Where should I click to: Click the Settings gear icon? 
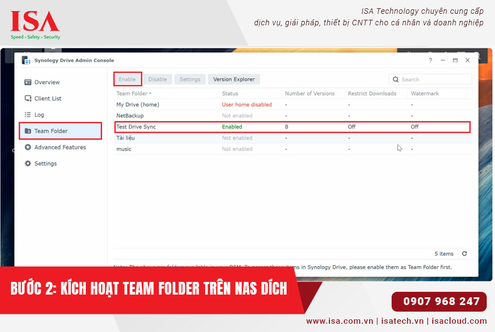point(28,164)
